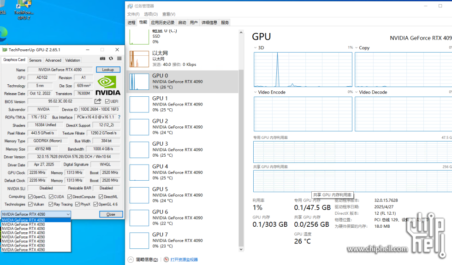Image resolution: width=452 pixels, height=265 pixels.
Task: Open the File (文件) menu
Action: click(133, 14)
